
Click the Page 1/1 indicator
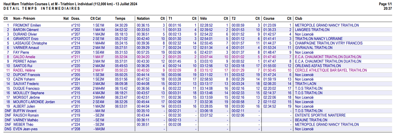[385, 4]
